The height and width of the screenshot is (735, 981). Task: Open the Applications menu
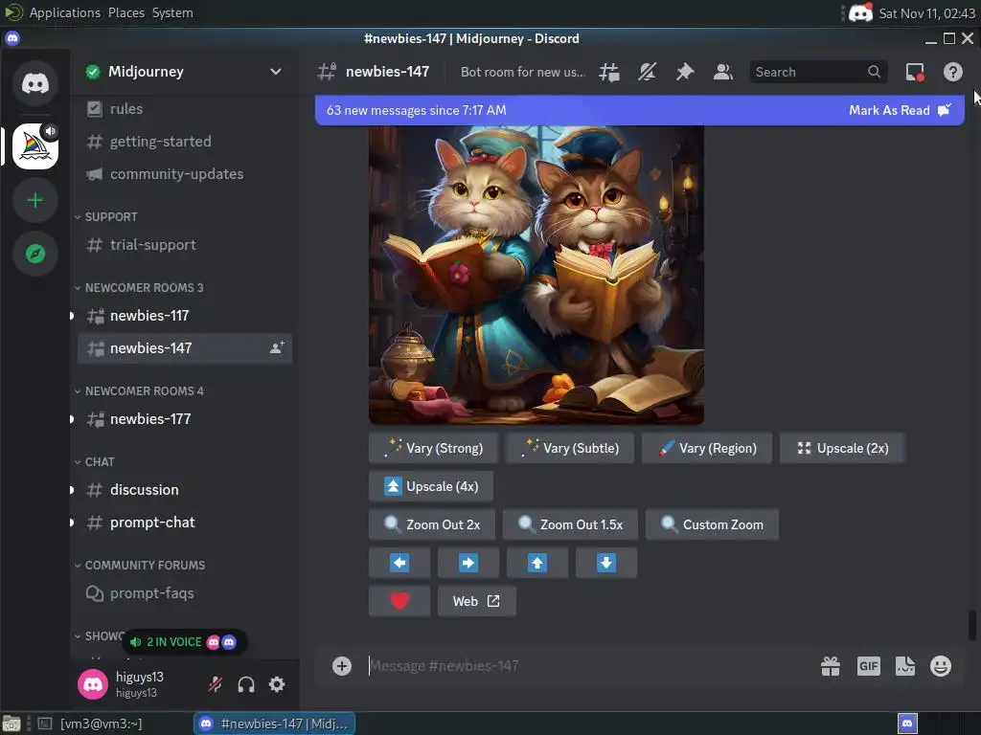click(x=64, y=12)
